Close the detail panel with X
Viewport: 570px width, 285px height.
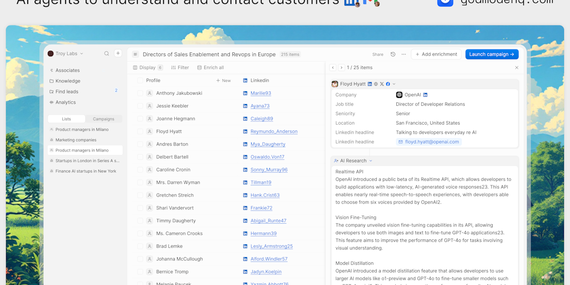517,67
